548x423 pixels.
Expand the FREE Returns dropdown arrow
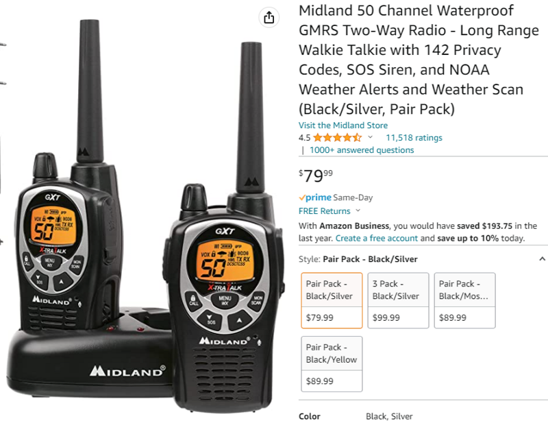tap(358, 210)
